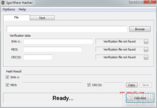Browse for MD5 verification file via ellipsis
Image resolution: width=157 pixels, height=108 pixels.
(x=146, y=49)
